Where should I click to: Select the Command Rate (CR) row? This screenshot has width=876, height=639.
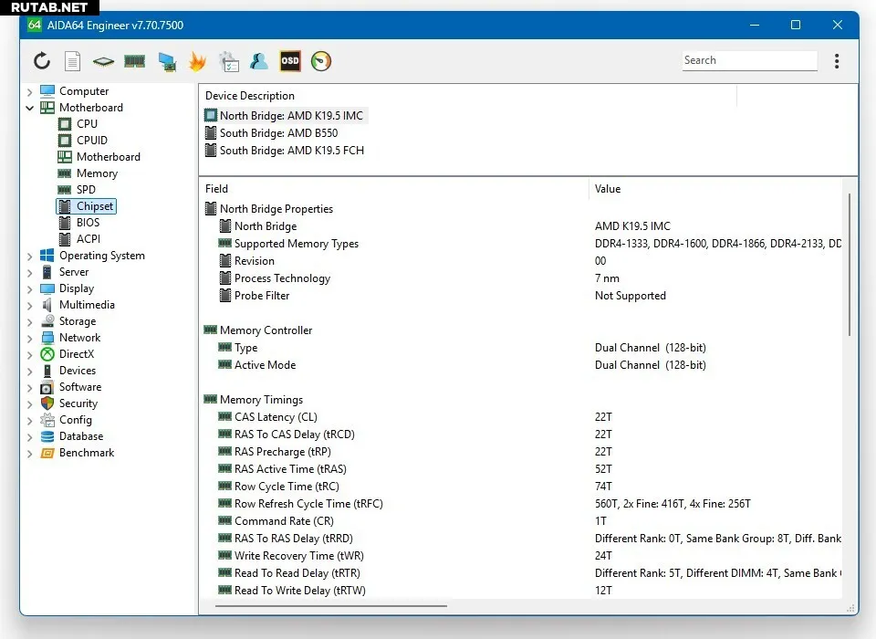point(522,521)
